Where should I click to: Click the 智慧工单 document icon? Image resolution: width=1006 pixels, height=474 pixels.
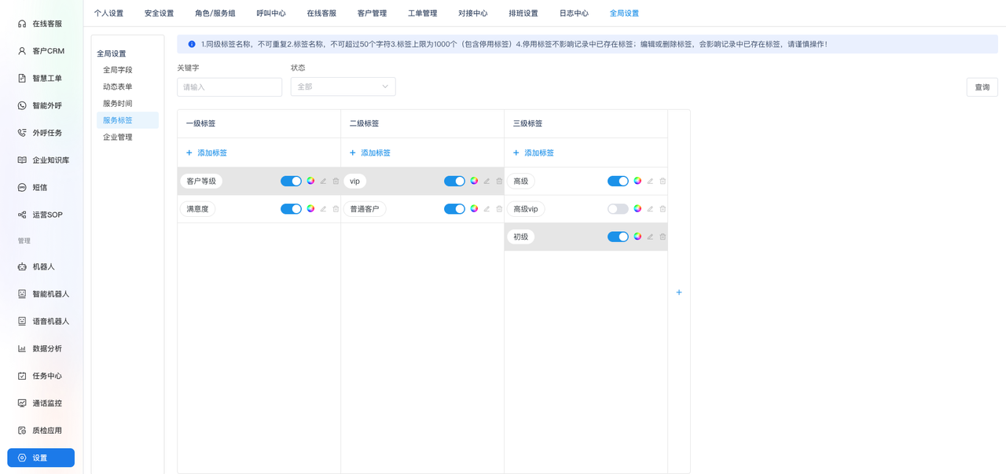click(22, 79)
